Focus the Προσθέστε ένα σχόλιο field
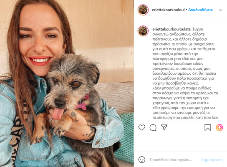The height and width of the screenshot is (167, 227). (171, 160)
